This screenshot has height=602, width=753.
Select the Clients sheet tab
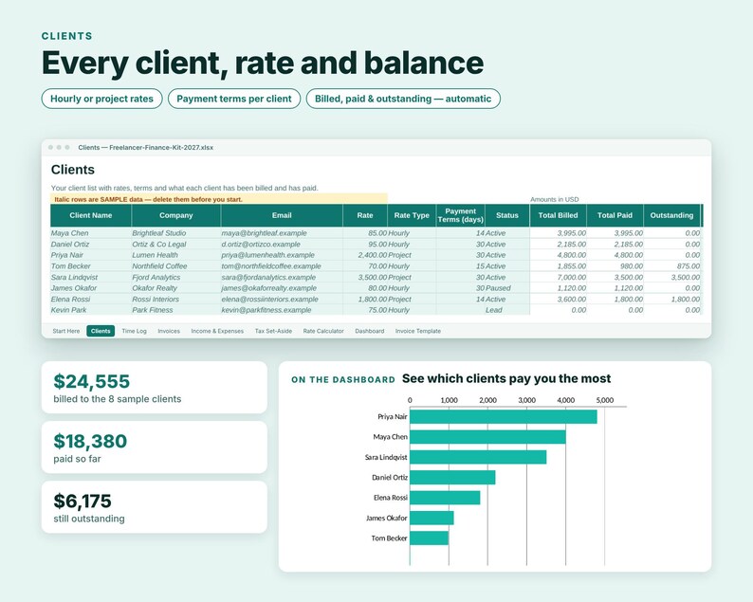[101, 331]
